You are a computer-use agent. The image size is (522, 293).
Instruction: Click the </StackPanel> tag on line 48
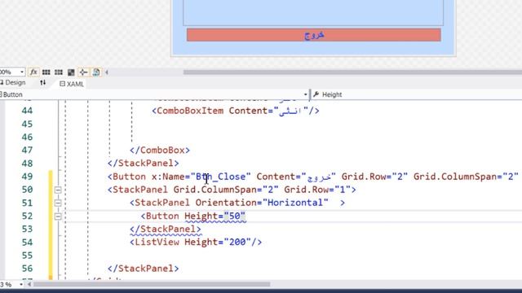coord(144,164)
